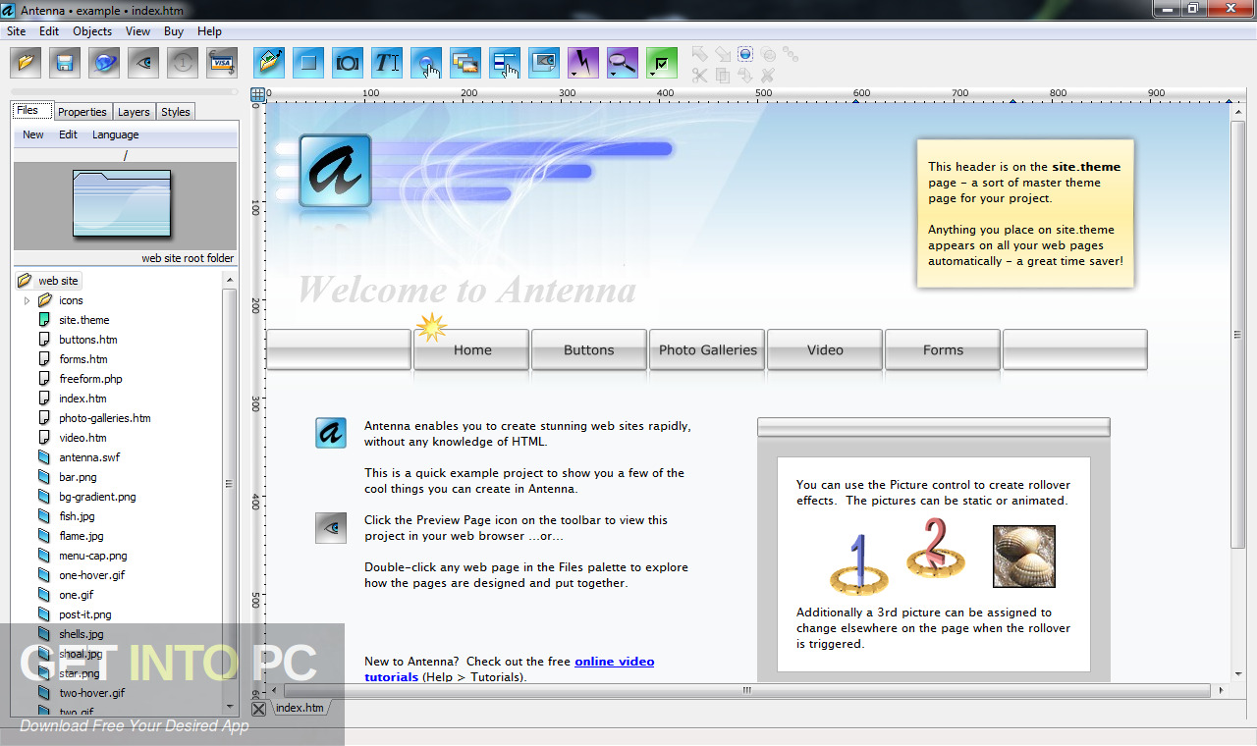This screenshot has height=746, width=1257.
Task: Open the purple lightning bolt tool dropdown
Action: pos(583,63)
